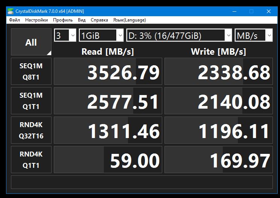Open the Файл menu
Screen dimensions: 280x198
coord(14,20)
